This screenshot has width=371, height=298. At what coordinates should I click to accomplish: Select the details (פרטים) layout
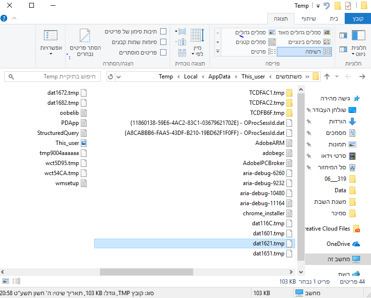[x=263, y=52]
